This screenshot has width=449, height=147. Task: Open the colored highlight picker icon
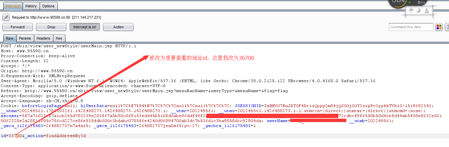(439, 27)
